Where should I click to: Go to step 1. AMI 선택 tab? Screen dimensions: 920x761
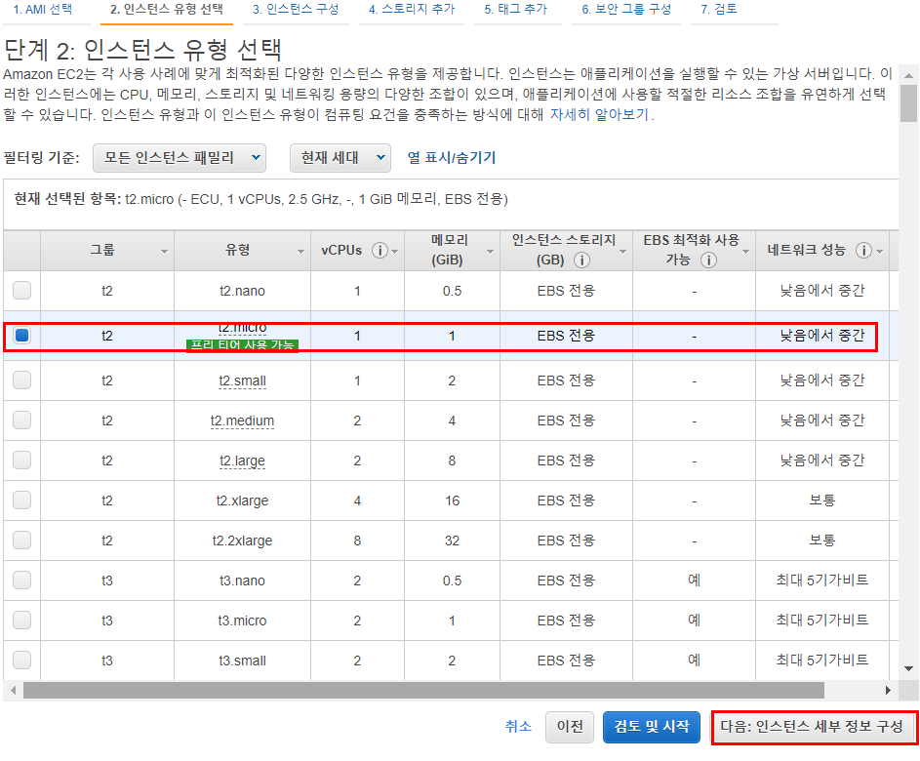pyautogui.click(x=43, y=10)
